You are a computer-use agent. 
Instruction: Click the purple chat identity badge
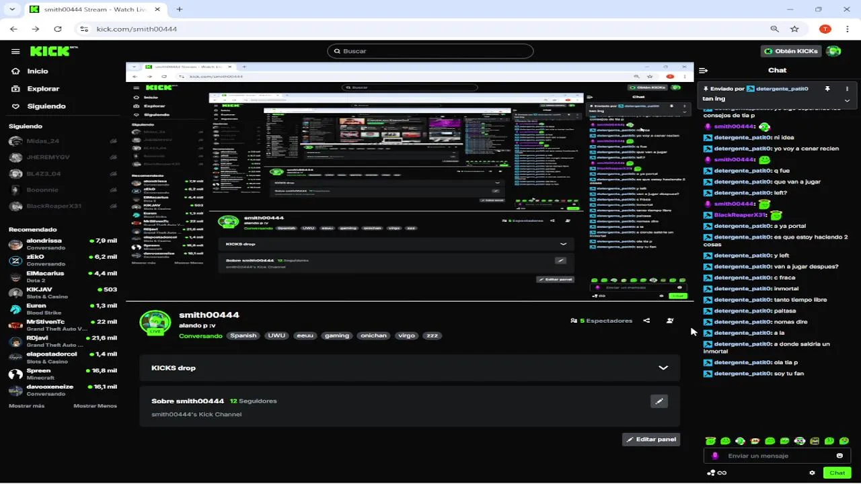(715, 456)
